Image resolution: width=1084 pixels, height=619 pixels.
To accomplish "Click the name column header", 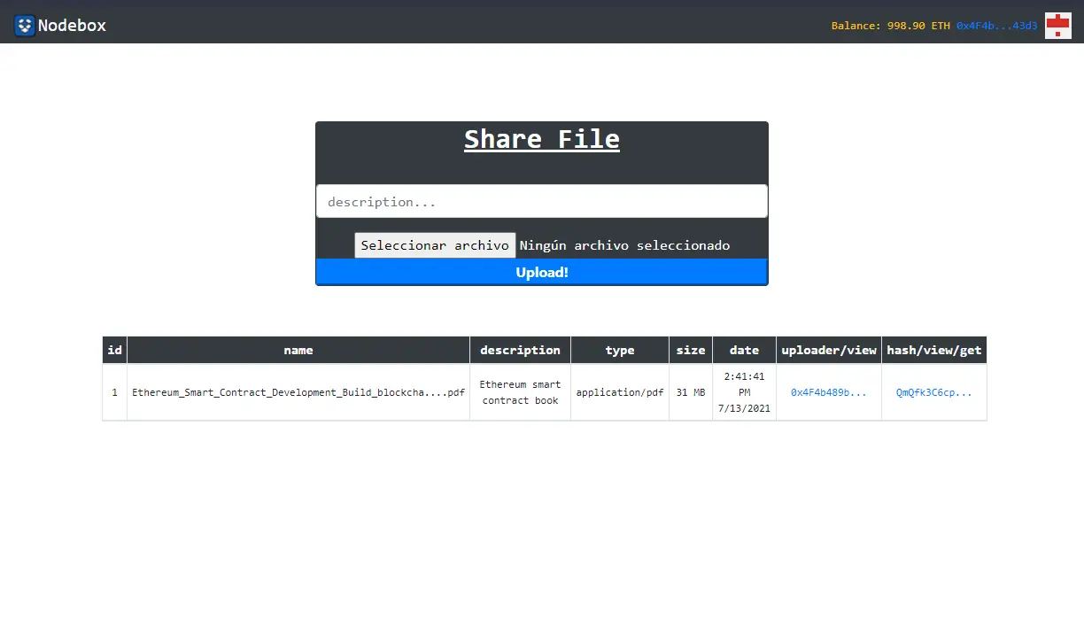I will click(x=298, y=350).
